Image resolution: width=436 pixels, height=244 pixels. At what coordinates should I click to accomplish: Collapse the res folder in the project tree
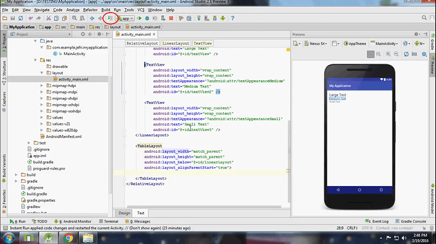pos(35,61)
